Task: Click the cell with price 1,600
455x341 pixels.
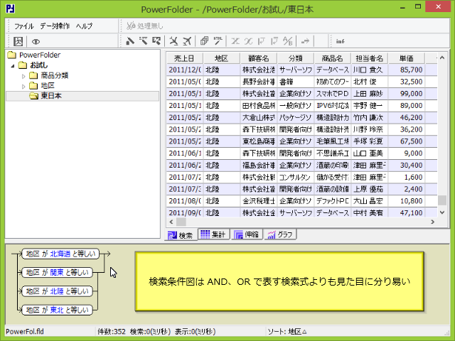Action: click(407, 177)
